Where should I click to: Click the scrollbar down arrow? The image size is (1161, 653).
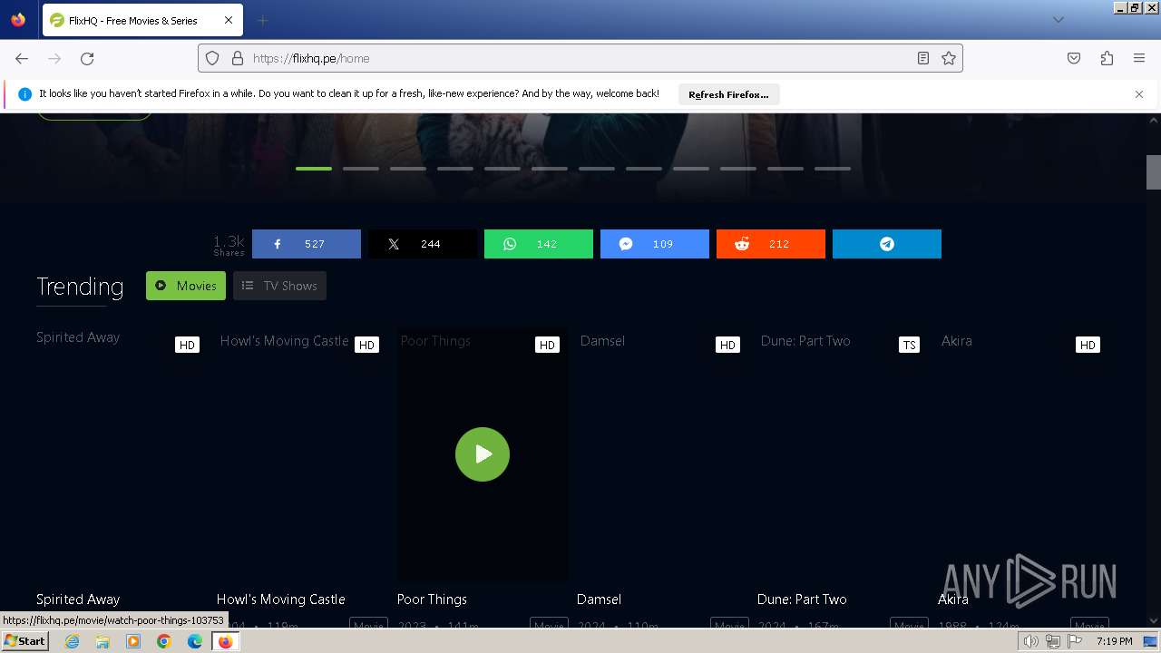[x=1154, y=621]
